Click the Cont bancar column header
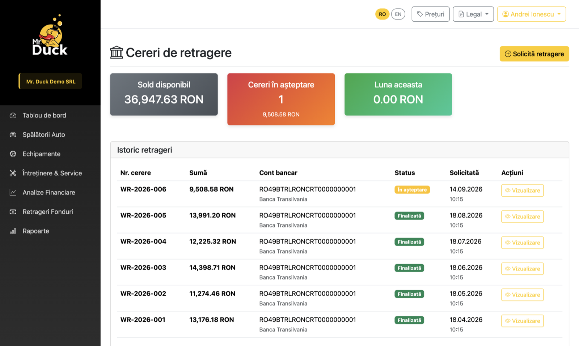This screenshot has width=579, height=346. tap(278, 173)
